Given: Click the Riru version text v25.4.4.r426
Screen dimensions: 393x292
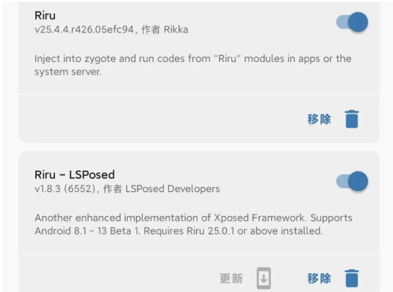Looking at the screenshot, I should pyautogui.click(x=84, y=29).
